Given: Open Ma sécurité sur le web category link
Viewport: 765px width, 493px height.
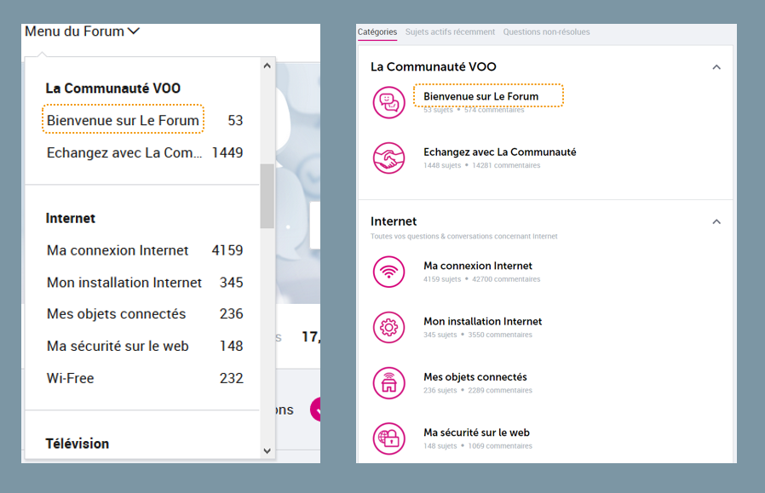Looking at the screenshot, I should [477, 432].
